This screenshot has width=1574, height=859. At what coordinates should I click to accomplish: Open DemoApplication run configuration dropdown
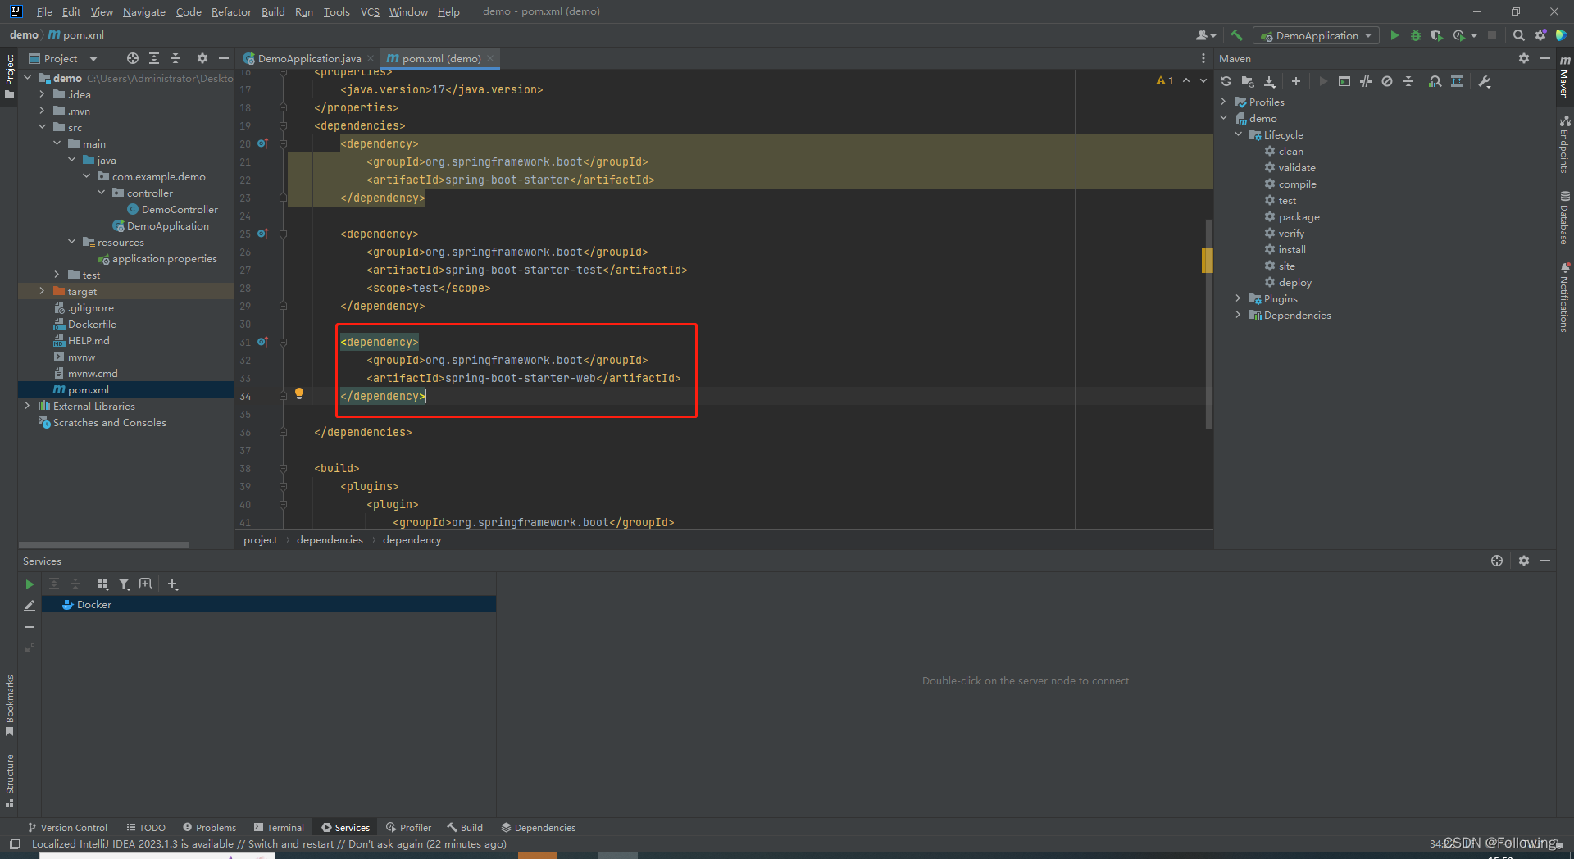click(x=1317, y=35)
